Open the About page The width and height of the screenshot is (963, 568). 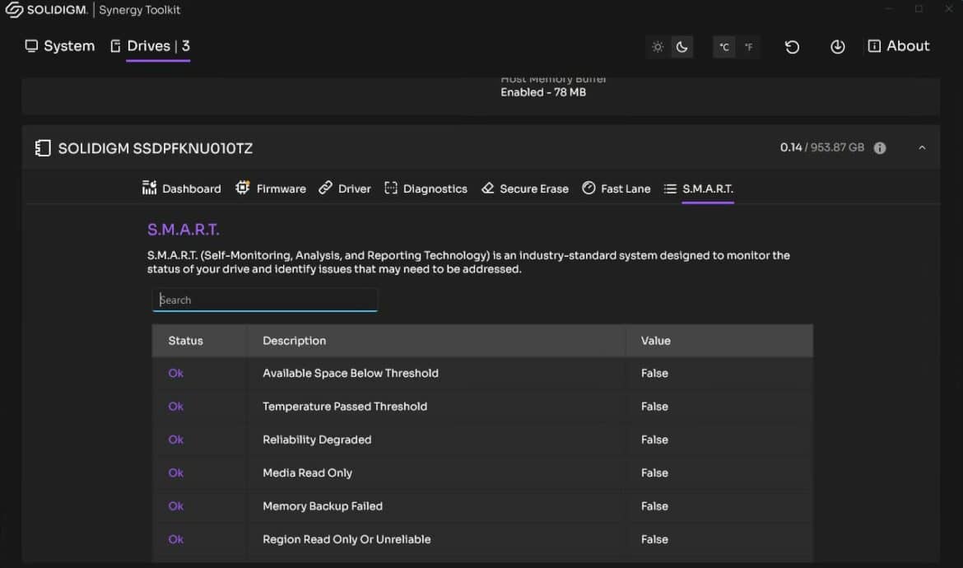[x=899, y=46]
